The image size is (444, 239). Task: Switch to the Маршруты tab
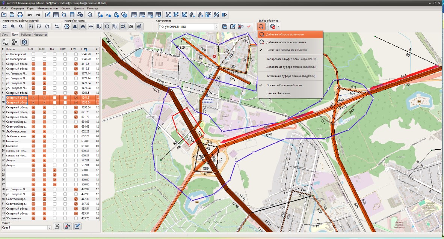tap(40, 35)
